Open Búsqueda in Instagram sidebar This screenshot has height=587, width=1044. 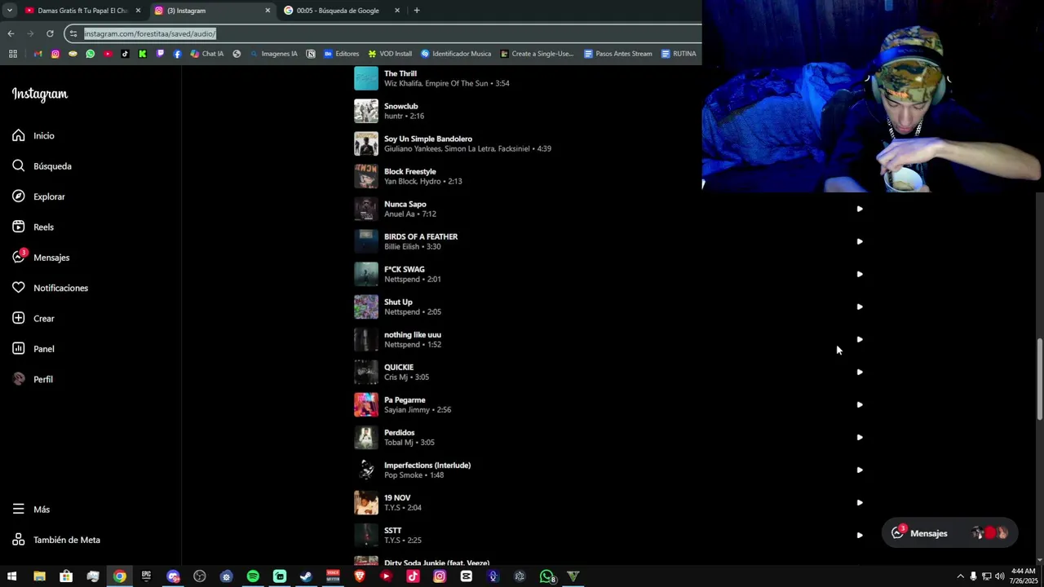[x=42, y=166]
